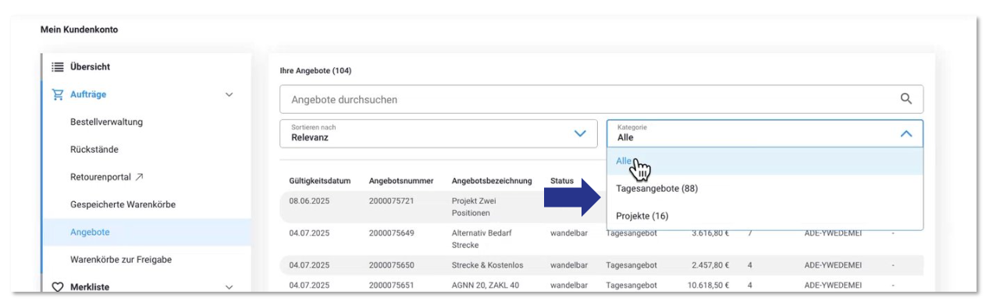Click the Angebotsnummer column header
The width and height of the screenshot is (989, 305).
point(401,181)
